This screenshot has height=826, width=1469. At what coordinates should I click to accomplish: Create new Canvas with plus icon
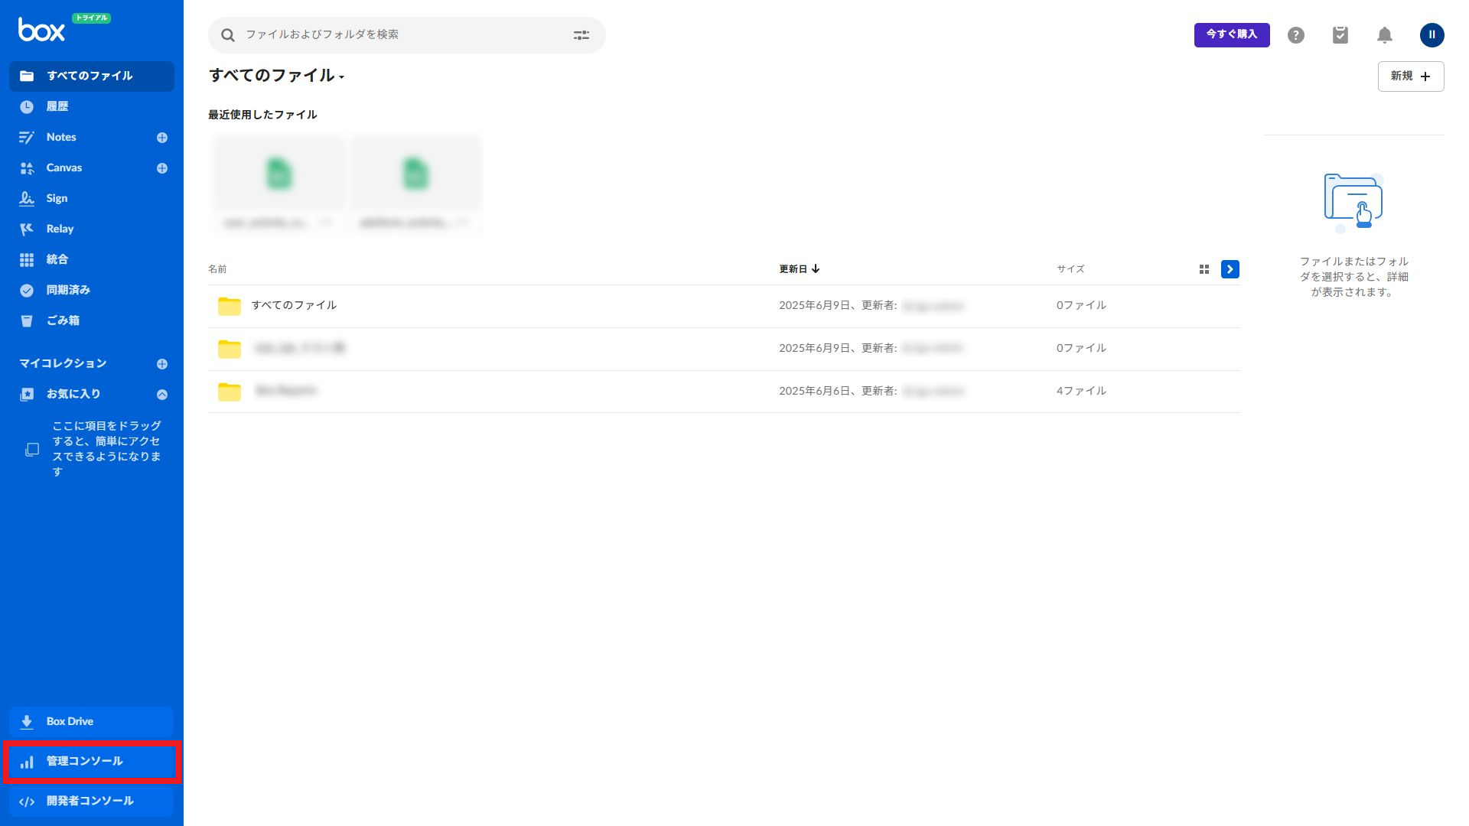pos(162,168)
